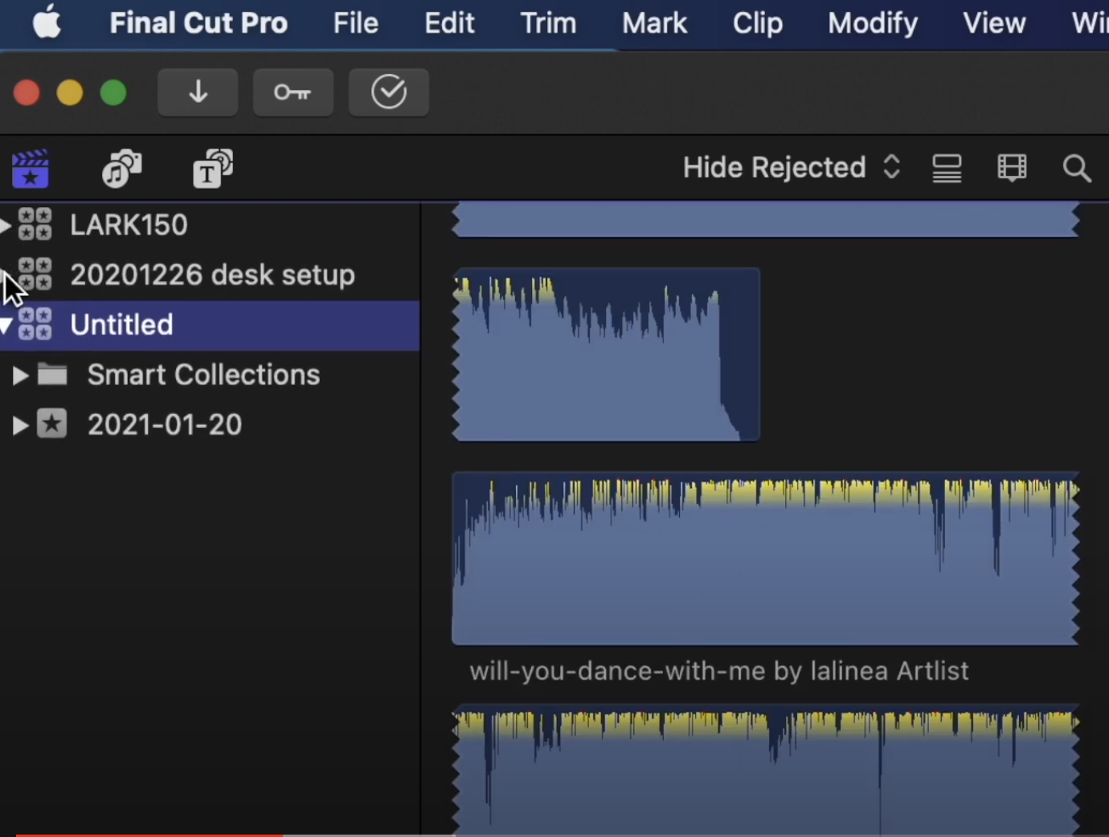Open the Modify menu
This screenshot has height=837, width=1109.
pyautogui.click(x=873, y=23)
